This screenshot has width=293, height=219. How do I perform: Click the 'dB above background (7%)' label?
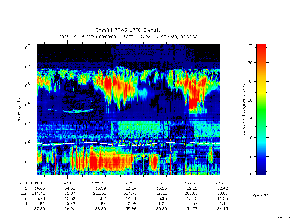click(x=243, y=109)
